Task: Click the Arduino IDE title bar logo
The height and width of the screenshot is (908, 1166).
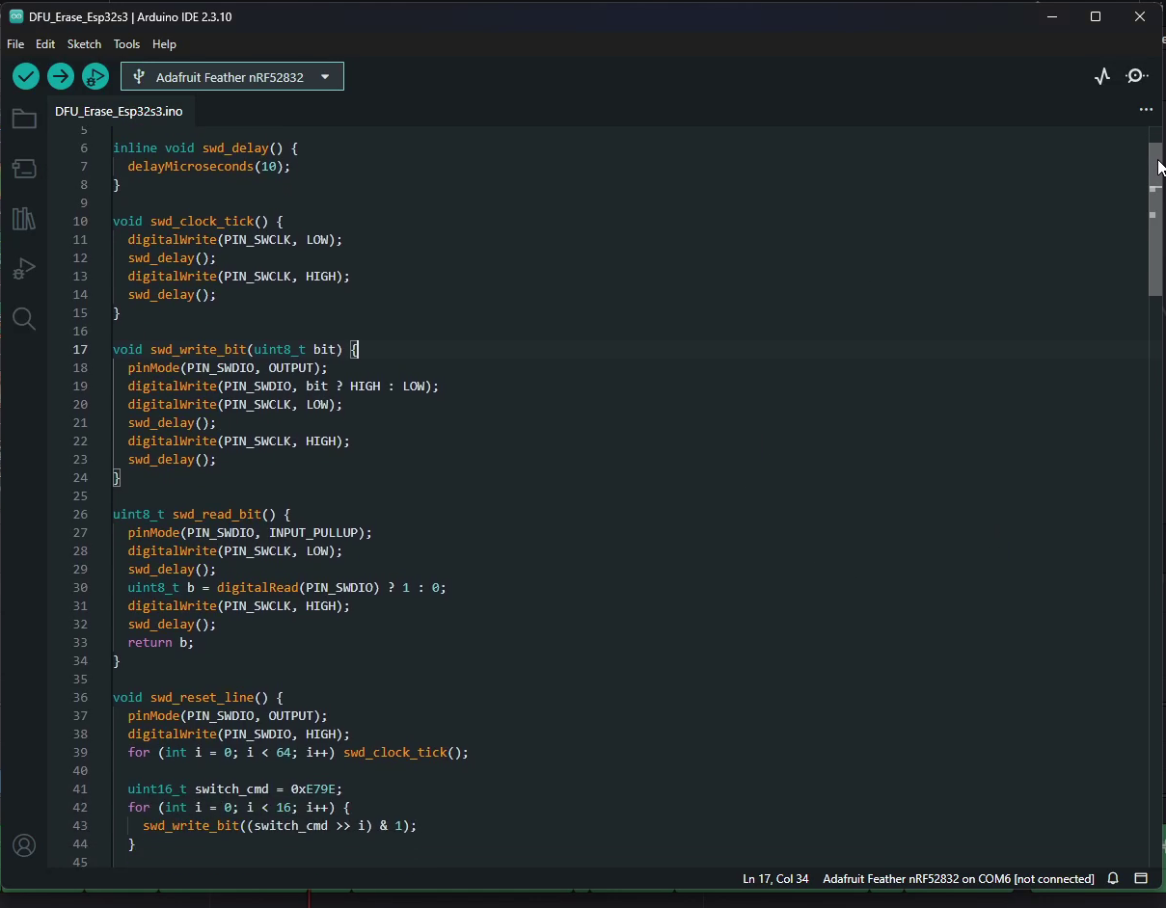Action: click(16, 16)
